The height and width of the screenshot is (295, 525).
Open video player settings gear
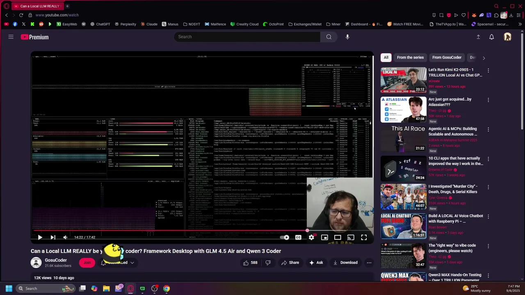pos(312,237)
